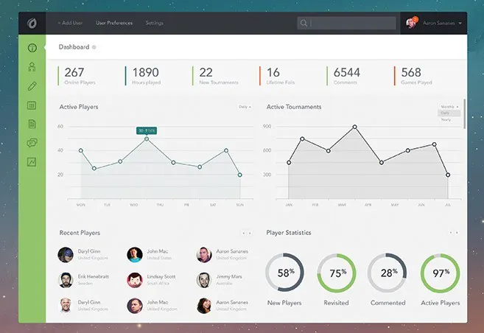The image size is (484, 333).
Task: Open User Preferences in top menu
Action: [x=114, y=23]
